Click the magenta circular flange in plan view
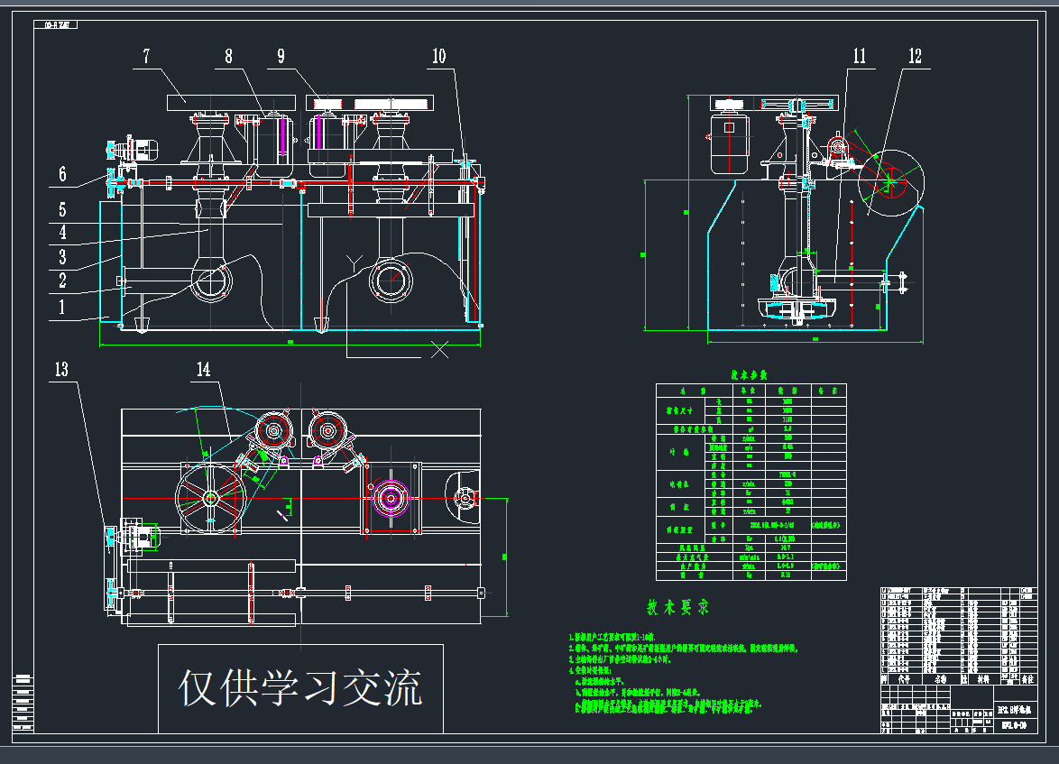This screenshot has width=1059, height=764. pyautogui.click(x=391, y=497)
